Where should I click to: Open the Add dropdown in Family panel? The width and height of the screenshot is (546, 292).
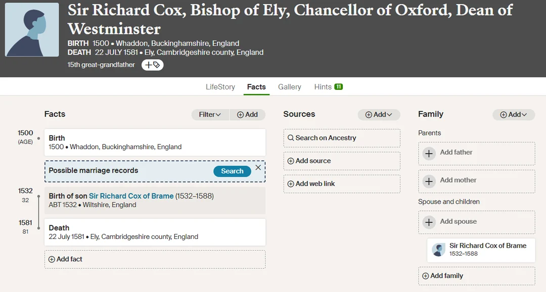[513, 115]
